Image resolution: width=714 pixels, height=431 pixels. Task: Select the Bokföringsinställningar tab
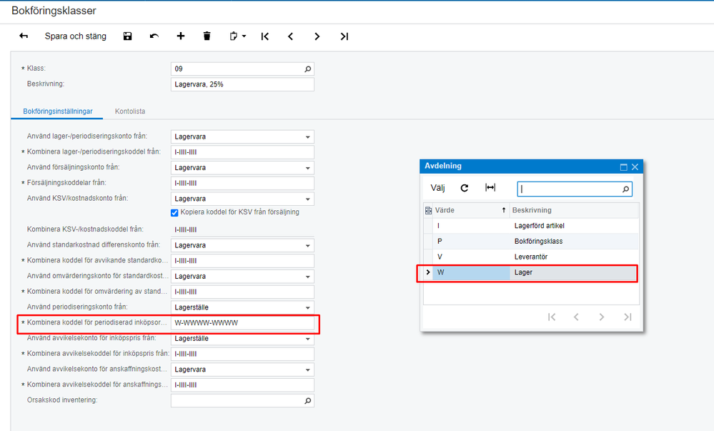(57, 112)
